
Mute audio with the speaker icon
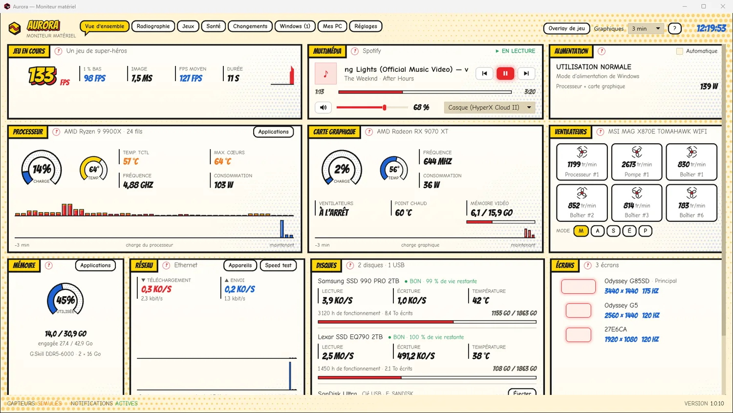(x=323, y=108)
